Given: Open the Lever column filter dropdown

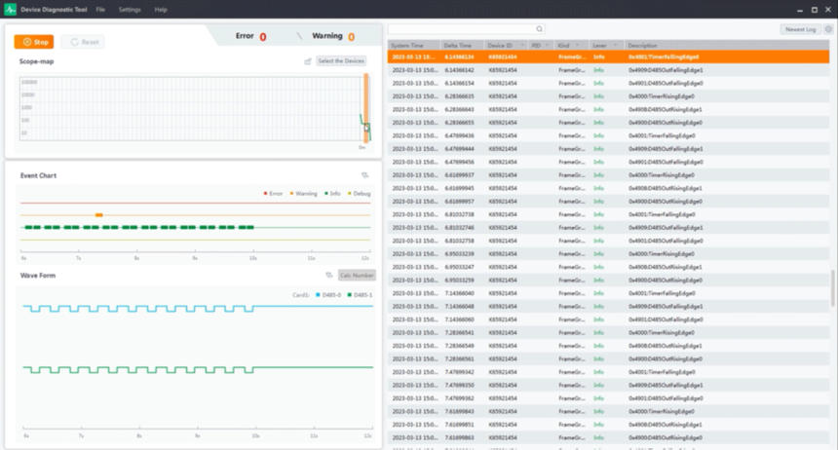Looking at the screenshot, I should pyautogui.click(x=615, y=46).
